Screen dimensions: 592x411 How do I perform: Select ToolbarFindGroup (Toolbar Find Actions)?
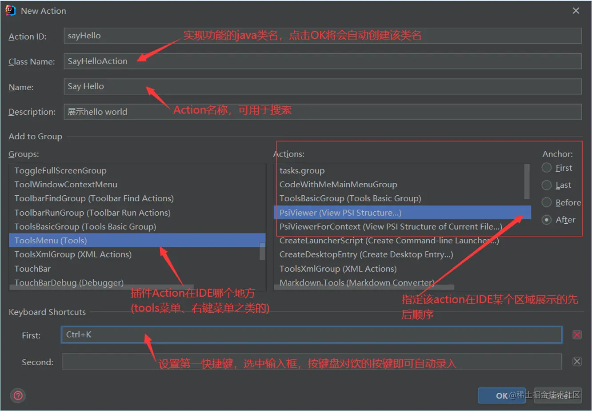coord(137,198)
